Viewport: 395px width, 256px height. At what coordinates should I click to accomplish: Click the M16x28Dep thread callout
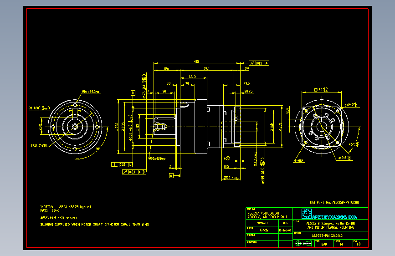[x=91, y=92]
